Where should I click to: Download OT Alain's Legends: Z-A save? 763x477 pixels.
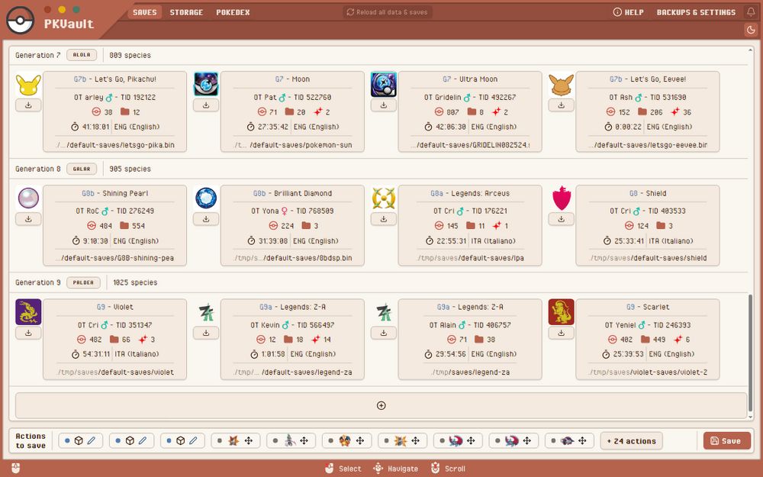(384, 333)
